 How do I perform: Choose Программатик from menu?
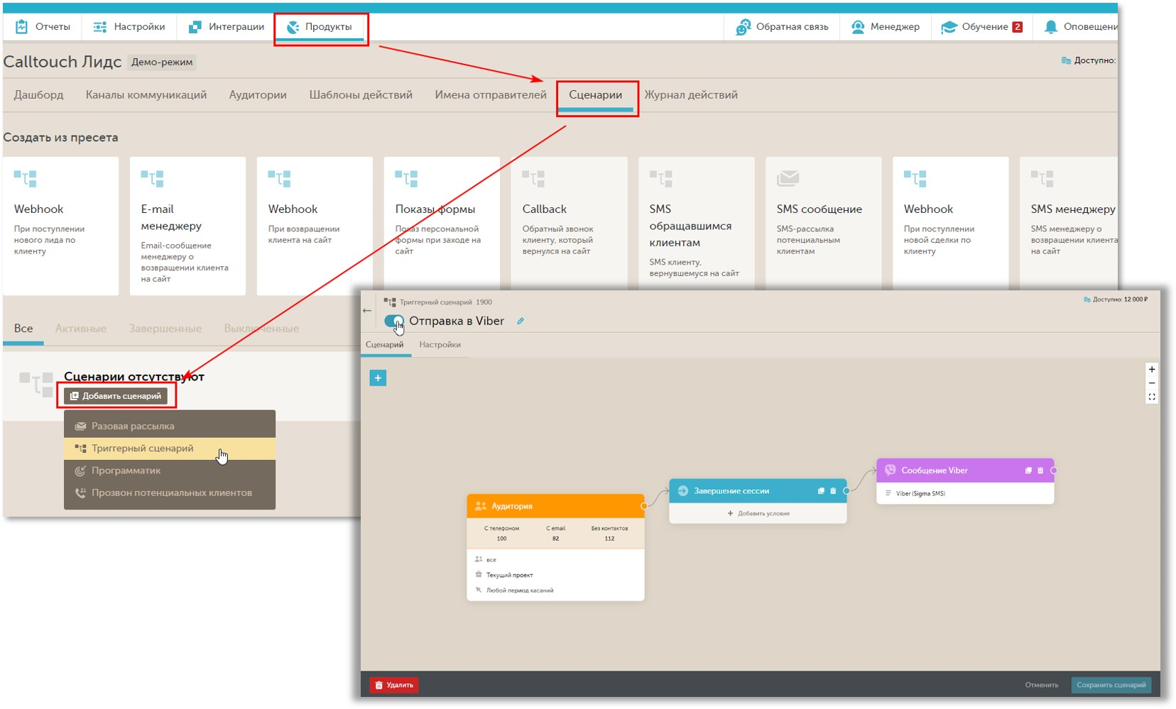click(170, 471)
